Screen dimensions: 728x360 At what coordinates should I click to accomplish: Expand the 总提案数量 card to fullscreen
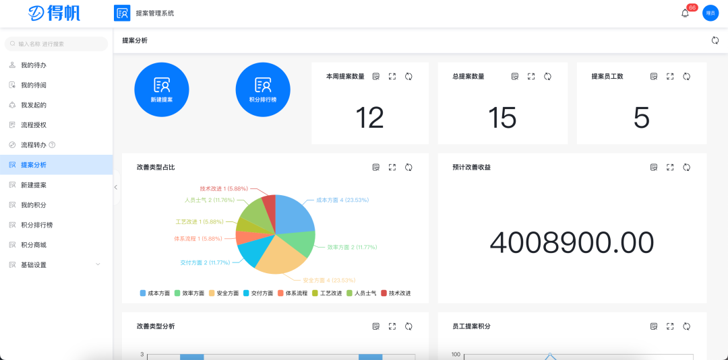pyautogui.click(x=531, y=77)
